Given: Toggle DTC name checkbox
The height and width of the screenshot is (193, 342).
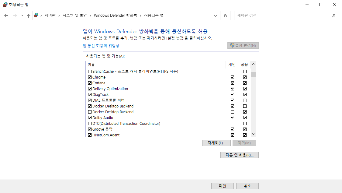Looking at the screenshot, I should tap(90, 123).
